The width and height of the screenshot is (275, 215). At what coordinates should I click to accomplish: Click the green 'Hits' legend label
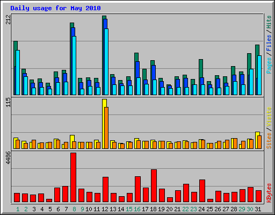point(269,22)
